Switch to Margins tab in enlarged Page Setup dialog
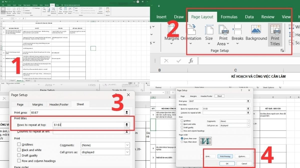The height and width of the screenshot is (168, 300). (37, 105)
